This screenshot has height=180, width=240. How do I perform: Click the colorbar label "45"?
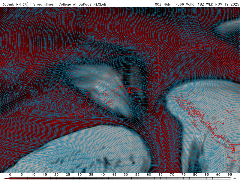[x=114, y=175]
